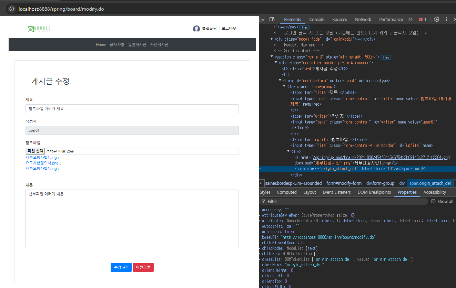Click the upload href link in DOM tree
This screenshot has width=456, height=288.
[381, 157]
